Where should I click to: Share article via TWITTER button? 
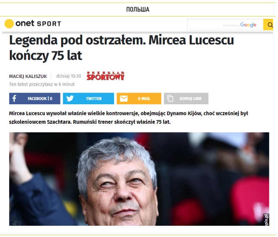pos(88,99)
